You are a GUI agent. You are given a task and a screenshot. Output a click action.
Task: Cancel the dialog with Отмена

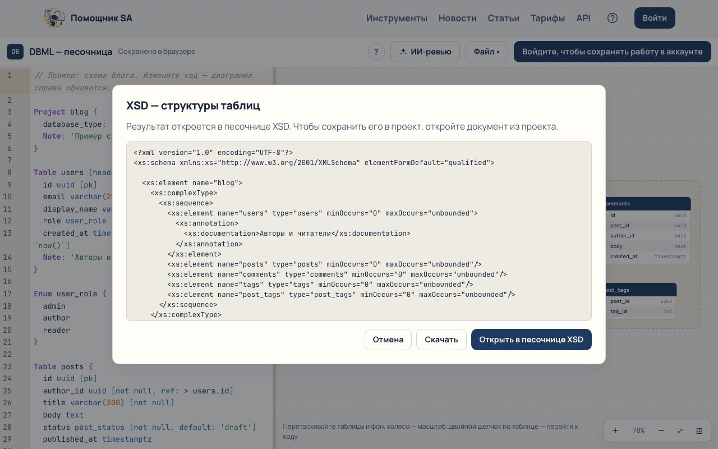(x=388, y=340)
